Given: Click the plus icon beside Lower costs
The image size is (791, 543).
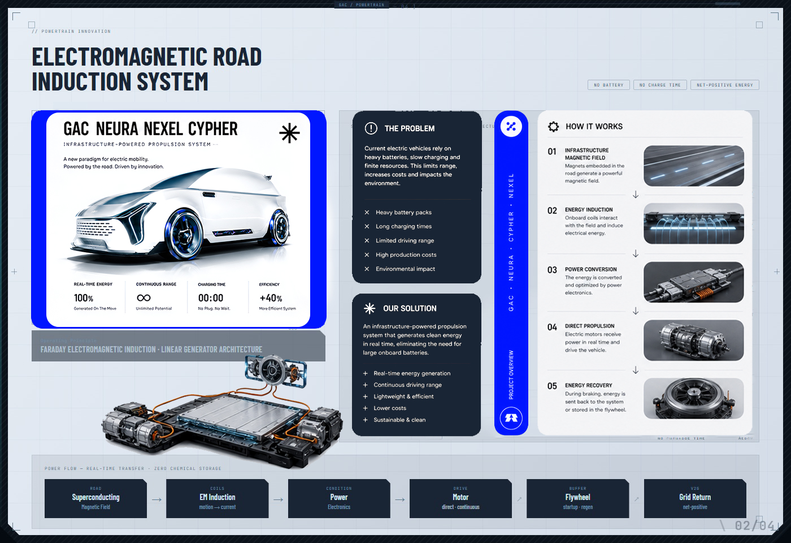Looking at the screenshot, I should pos(366,408).
